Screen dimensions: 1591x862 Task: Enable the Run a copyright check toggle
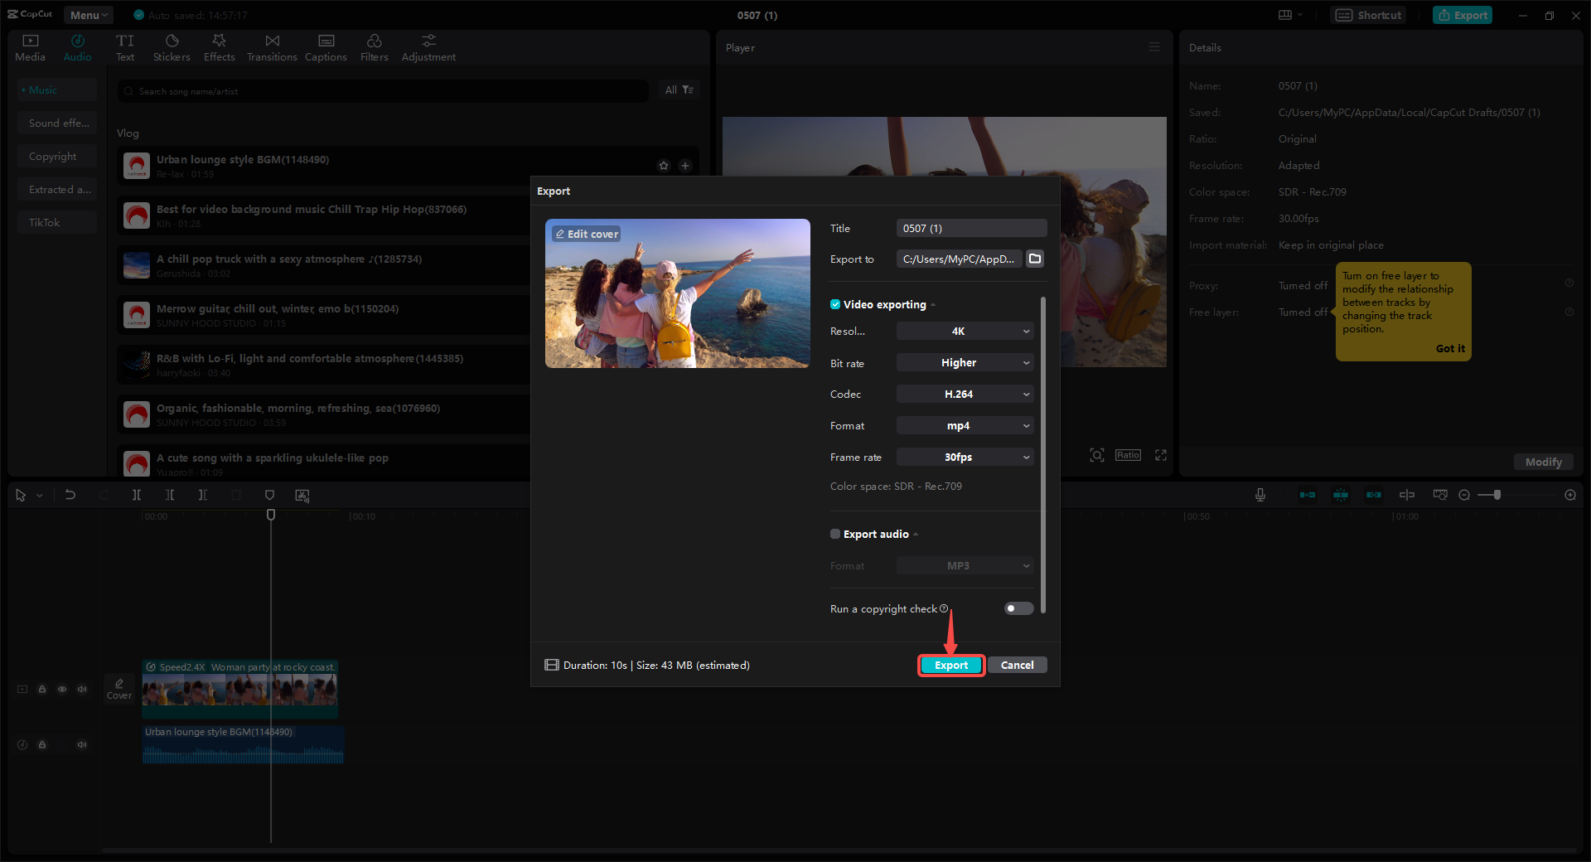(1018, 608)
